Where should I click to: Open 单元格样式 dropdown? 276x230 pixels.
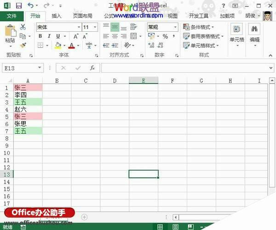tap(201, 46)
